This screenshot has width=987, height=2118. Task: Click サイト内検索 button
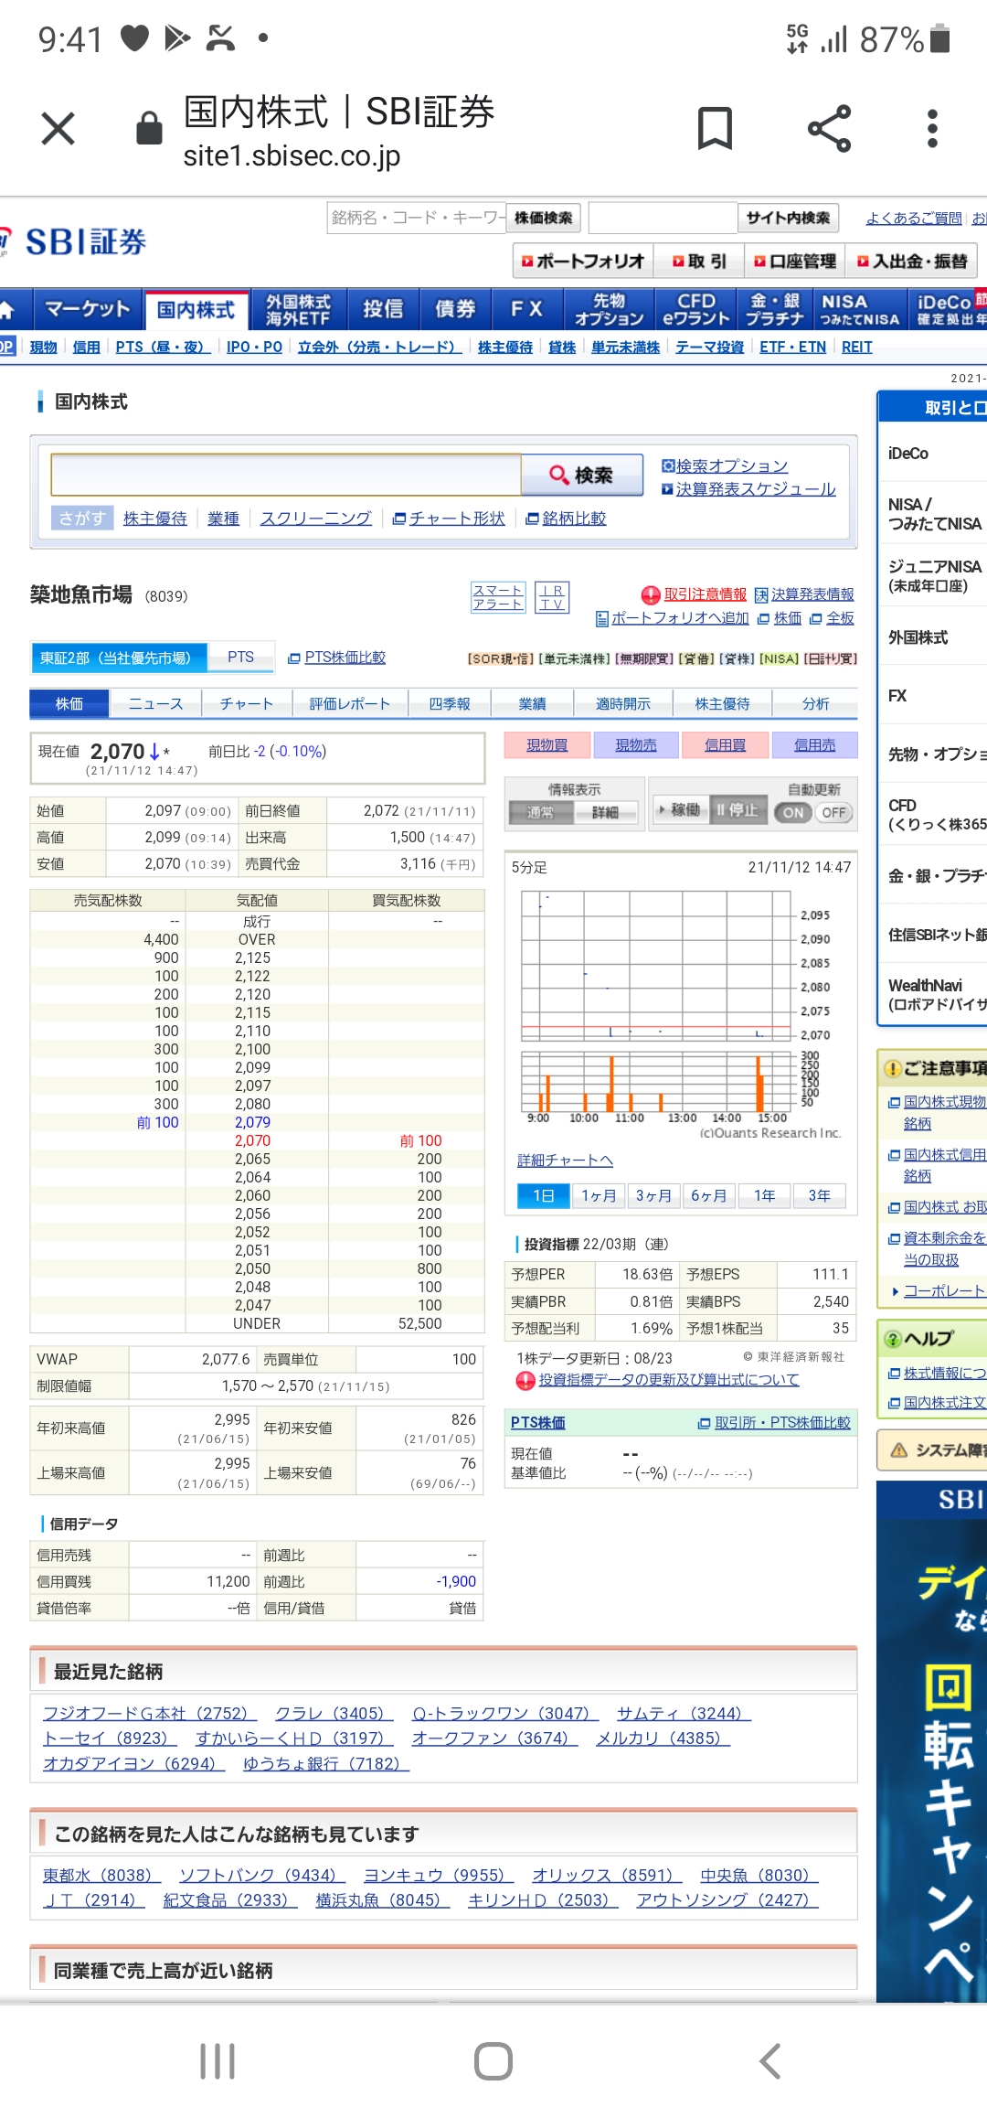[x=788, y=218]
